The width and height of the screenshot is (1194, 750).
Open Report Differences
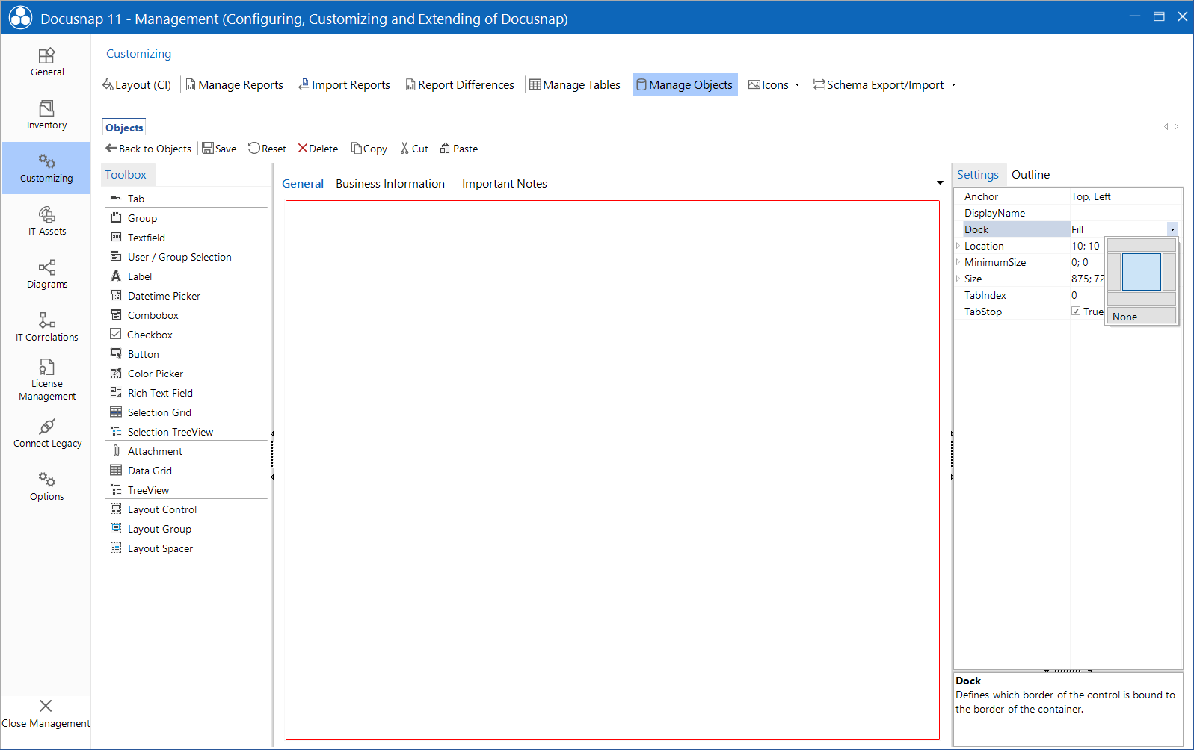click(x=460, y=85)
